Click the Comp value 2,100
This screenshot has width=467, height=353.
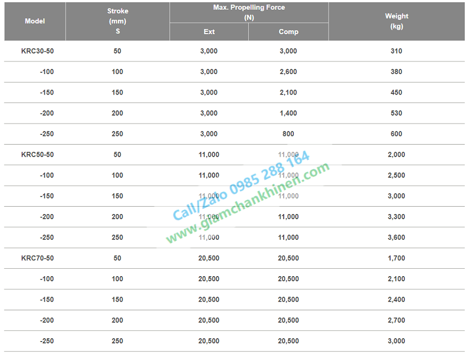(x=288, y=93)
